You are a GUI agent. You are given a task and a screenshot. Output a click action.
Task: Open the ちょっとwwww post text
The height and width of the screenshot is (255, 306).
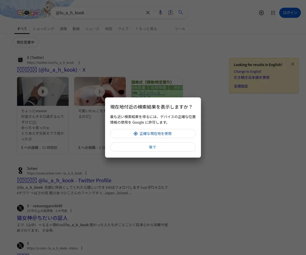(x=43, y=125)
